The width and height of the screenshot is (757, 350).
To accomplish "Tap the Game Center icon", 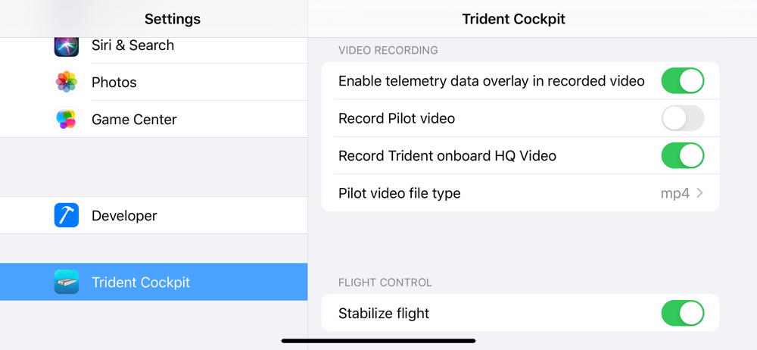I will [67, 119].
